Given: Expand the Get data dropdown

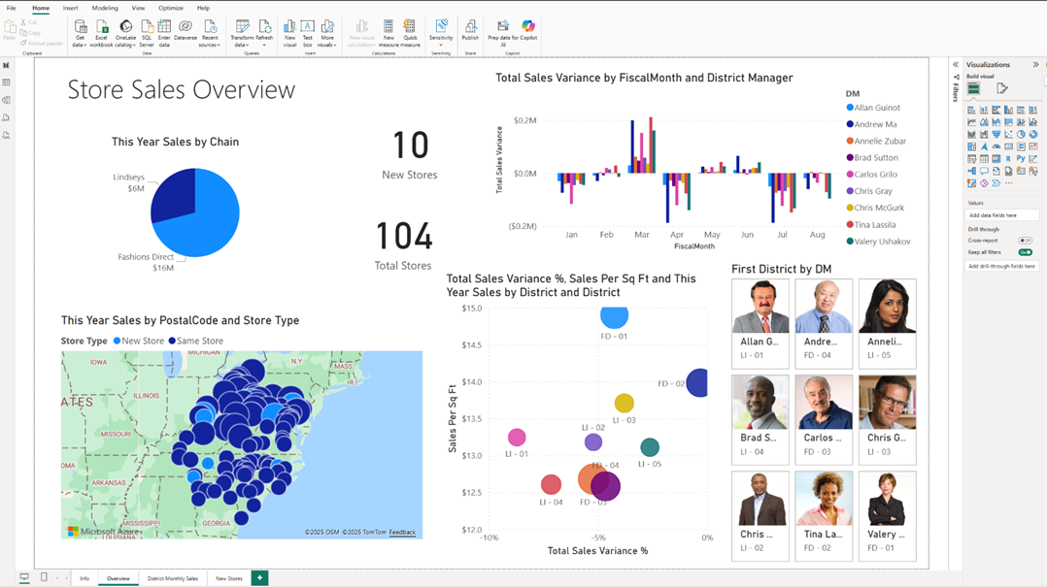Looking at the screenshot, I should pos(80,45).
